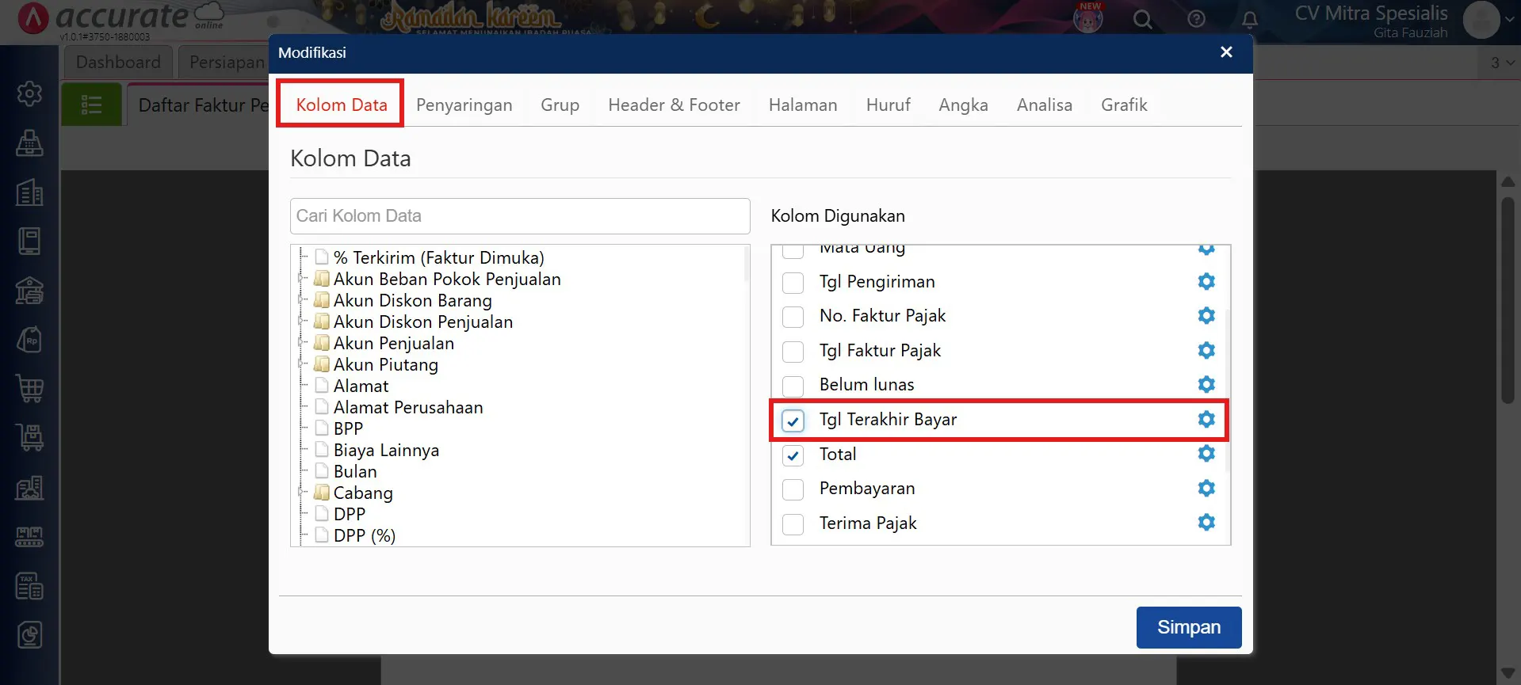Open the Rp price tag sales icon
Screen dimensions: 1521x685
click(29, 340)
